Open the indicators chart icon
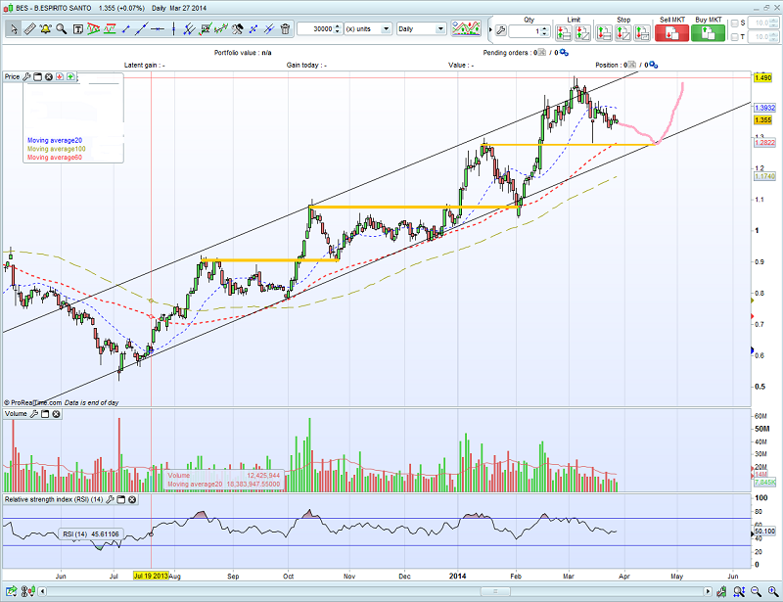The image size is (783, 602). click(466, 28)
